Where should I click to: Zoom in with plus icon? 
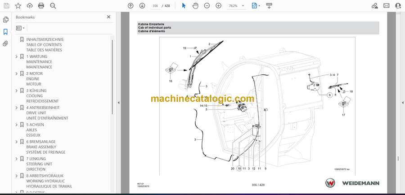coord(219,6)
